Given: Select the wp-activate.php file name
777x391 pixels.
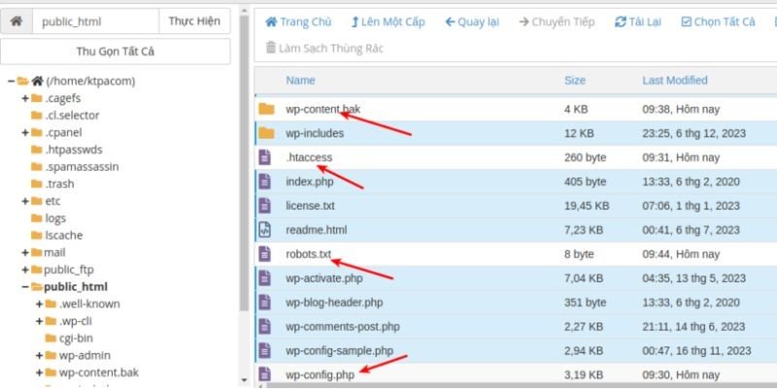Looking at the screenshot, I should [x=324, y=278].
